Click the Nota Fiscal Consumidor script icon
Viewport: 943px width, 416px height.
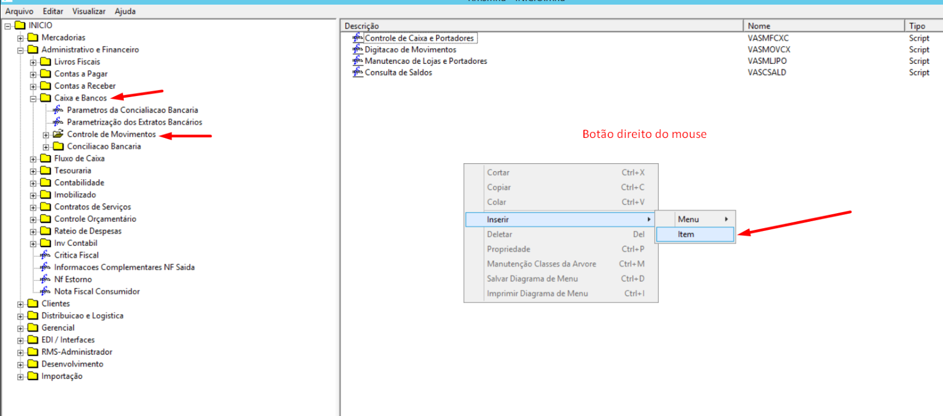pos(45,291)
